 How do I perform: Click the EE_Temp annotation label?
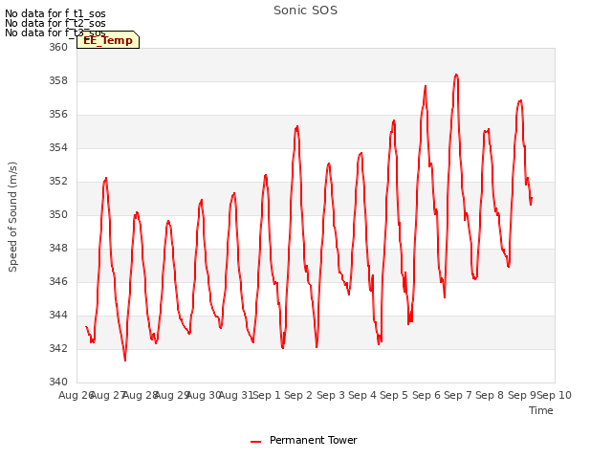point(108,40)
